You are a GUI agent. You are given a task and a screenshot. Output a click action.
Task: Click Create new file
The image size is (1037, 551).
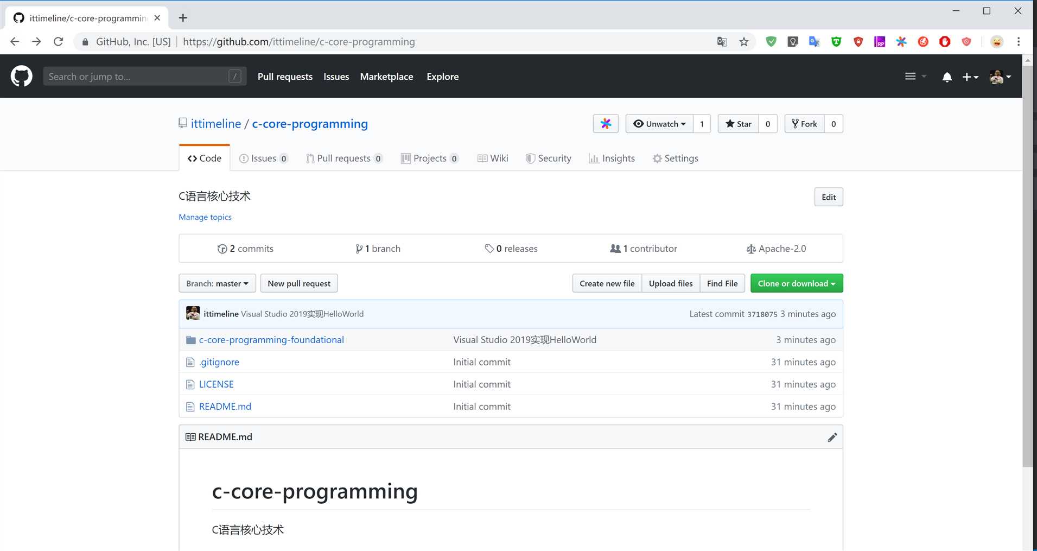pos(607,283)
